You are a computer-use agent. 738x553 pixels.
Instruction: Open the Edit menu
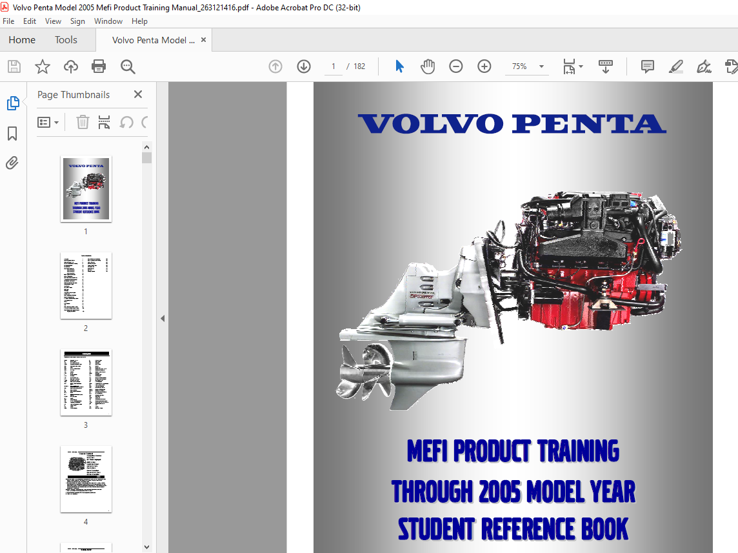pyautogui.click(x=30, y=21)
